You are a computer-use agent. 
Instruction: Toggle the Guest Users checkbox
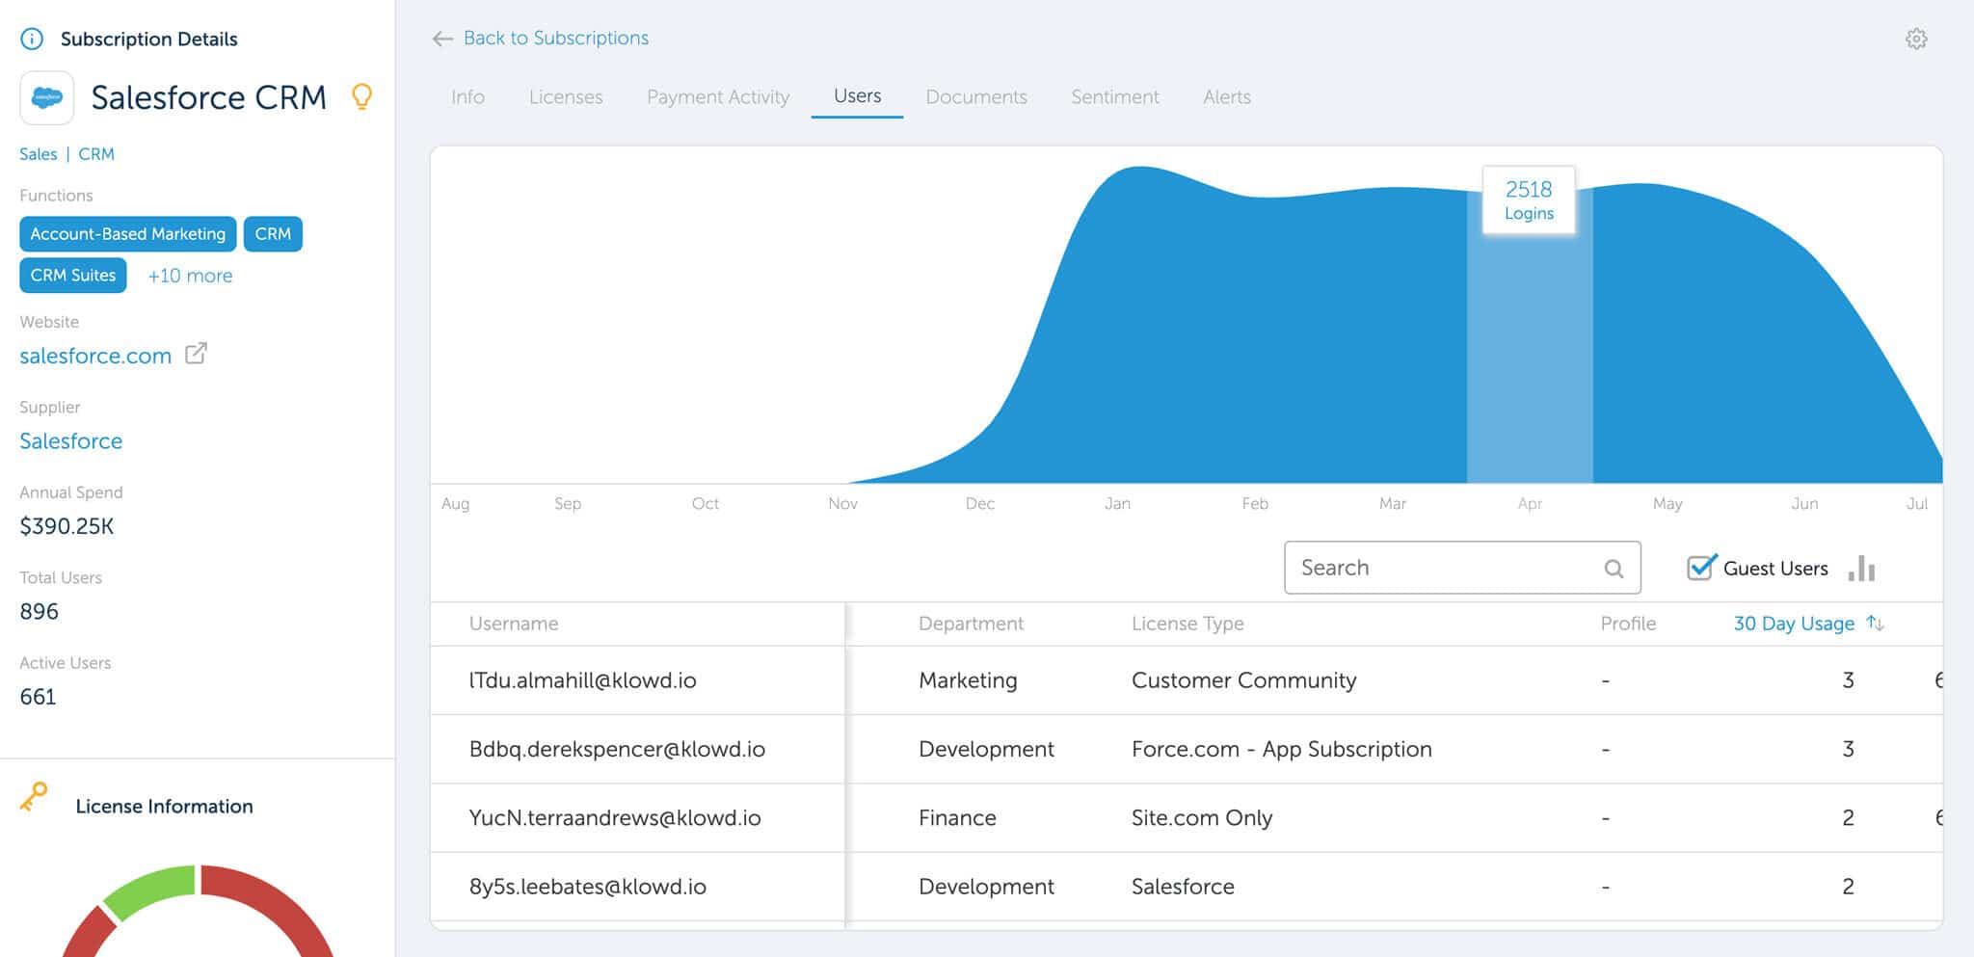pyautogui.click(x=1701, y=568)
